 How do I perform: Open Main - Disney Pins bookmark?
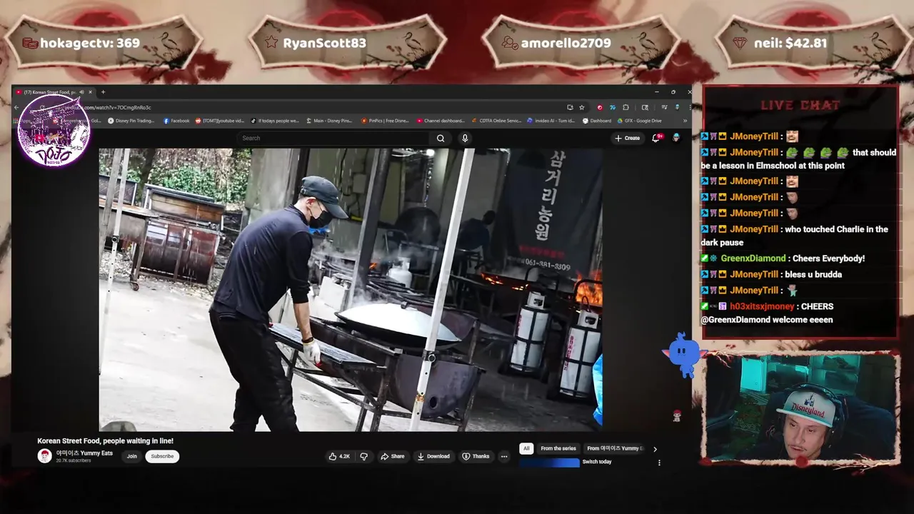[x=329, y=121]
